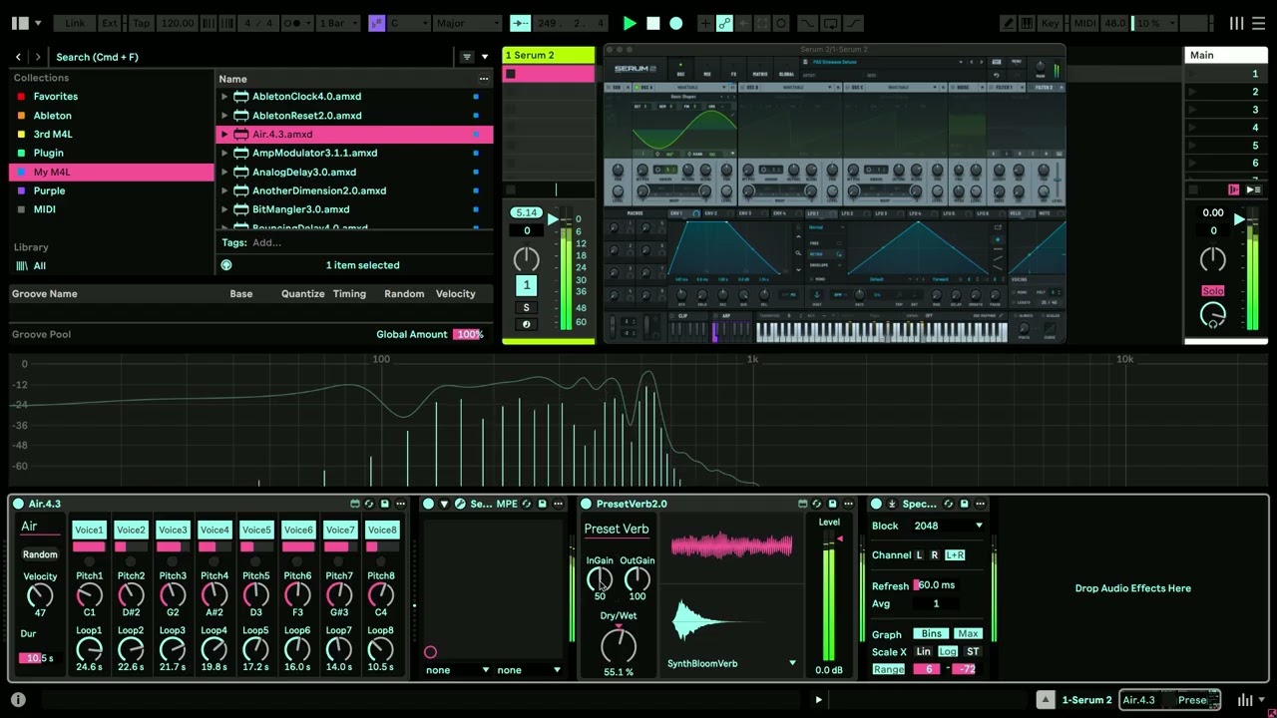1277x718 pixels.
Task: Open Serum plug-in wrench icon
Action: tap(459, 504)
